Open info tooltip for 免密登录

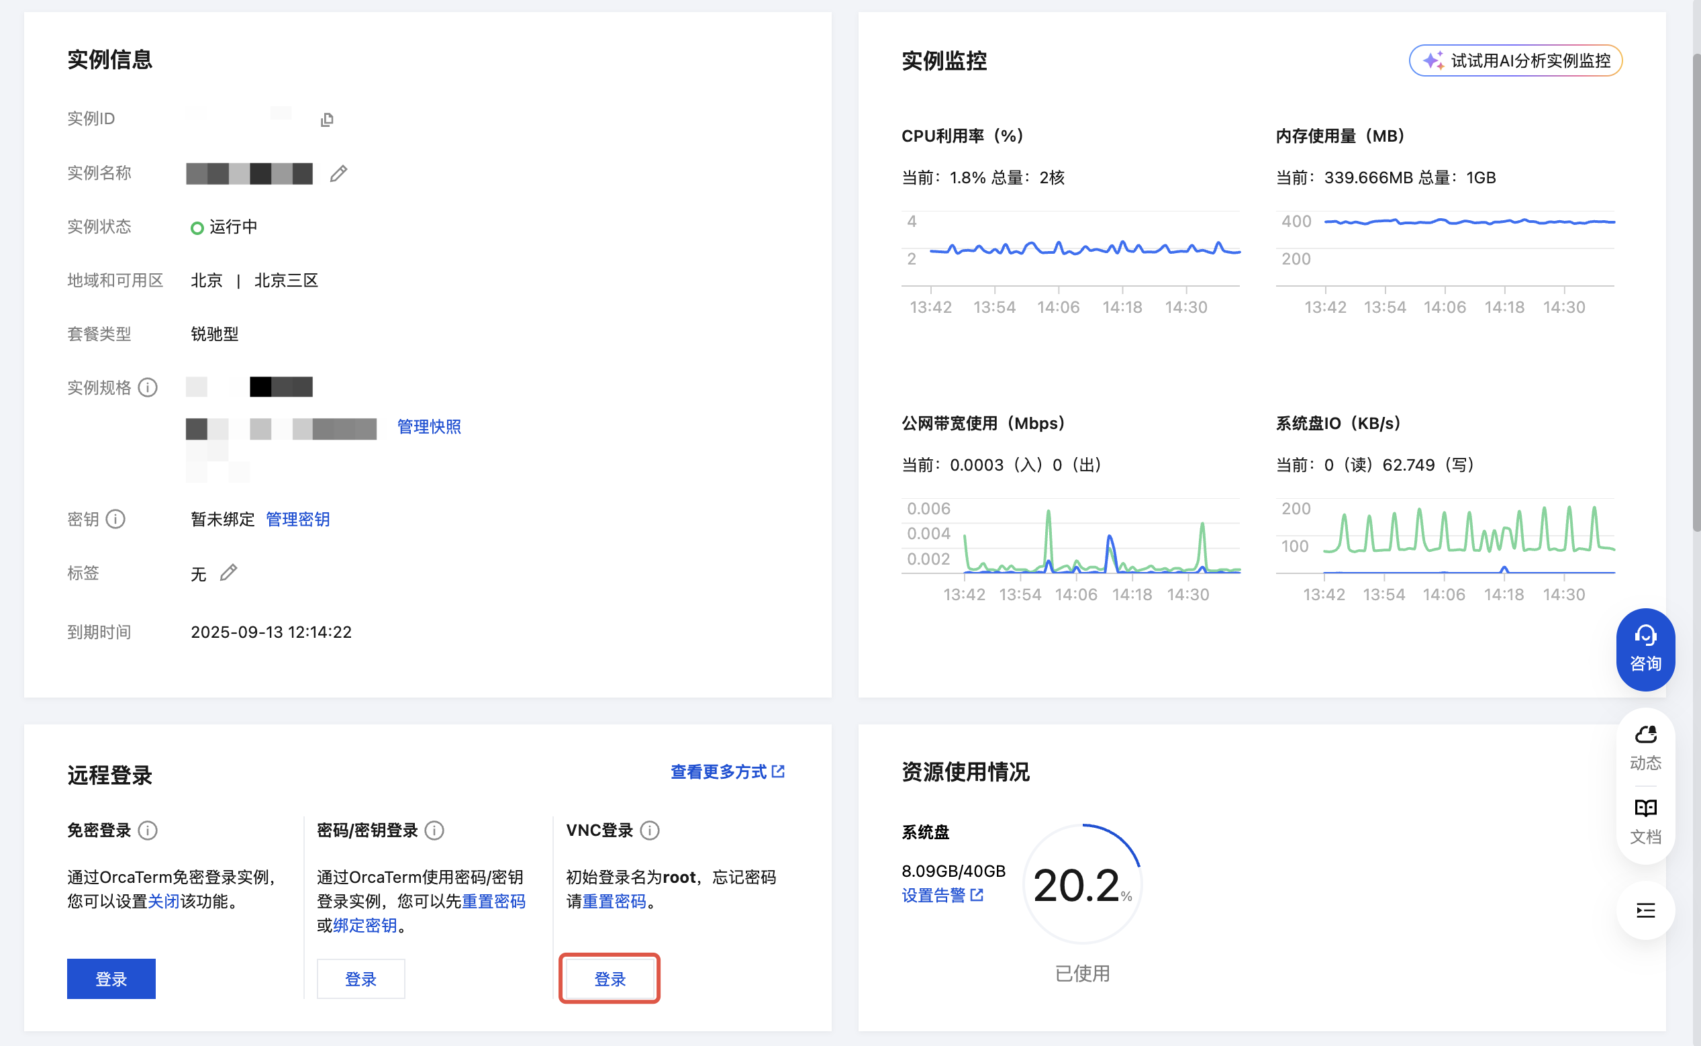pos(147,830)
